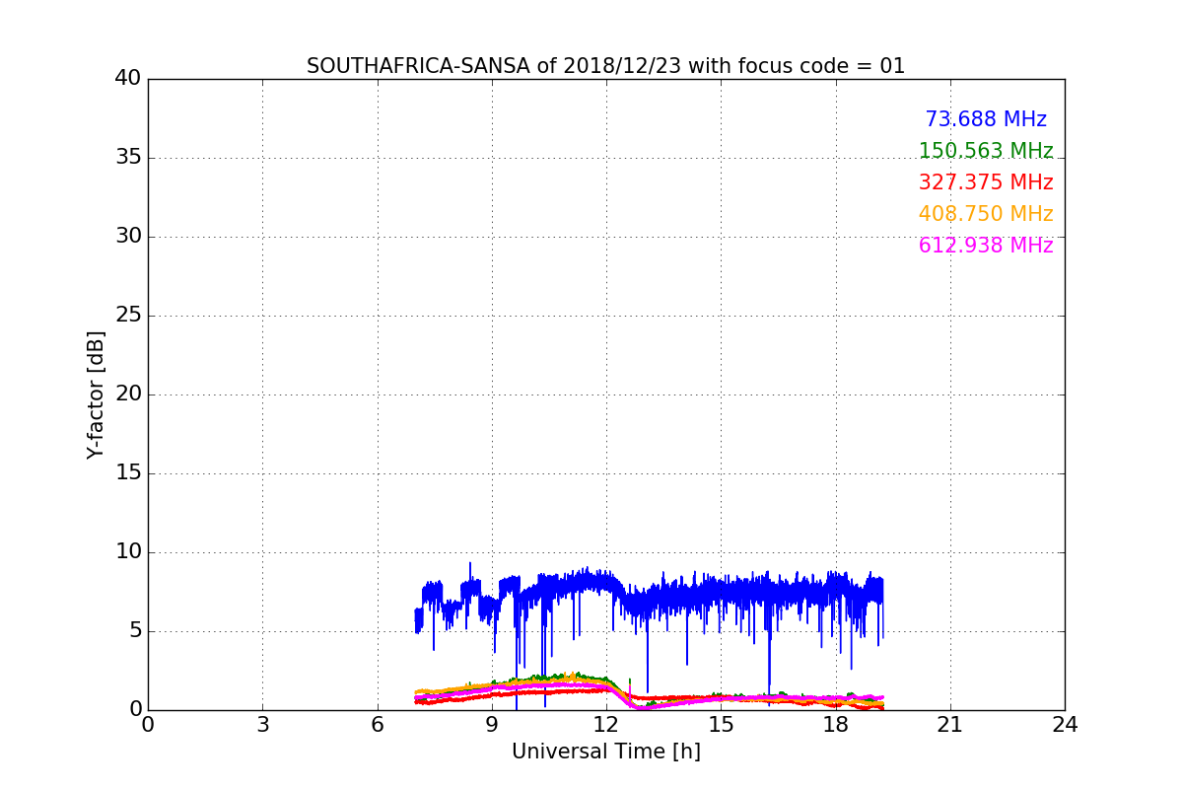This screenshot has width=1183, height=789.
Task: Select the 73.688 MHz legend label
Action: coord(986,119)
